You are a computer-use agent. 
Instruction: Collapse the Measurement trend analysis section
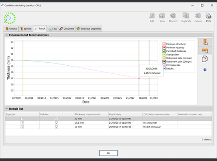click(x=7, y=35)
